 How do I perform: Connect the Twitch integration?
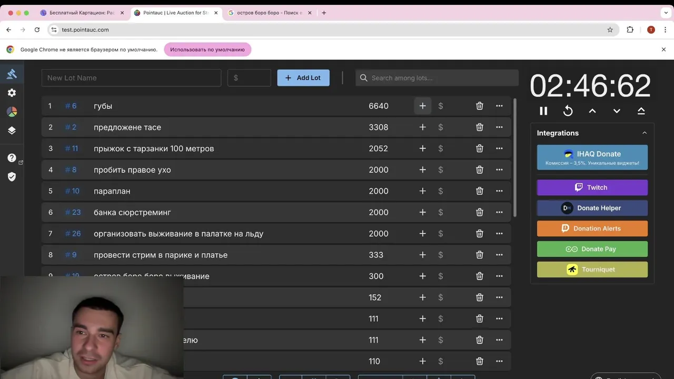tap(592, 187)
